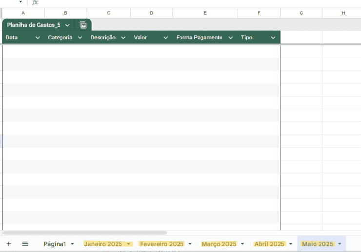The width and height of the screenshot is (361, 252).
Task: Open the Valor column dropdown
Action: pos(165,38)
